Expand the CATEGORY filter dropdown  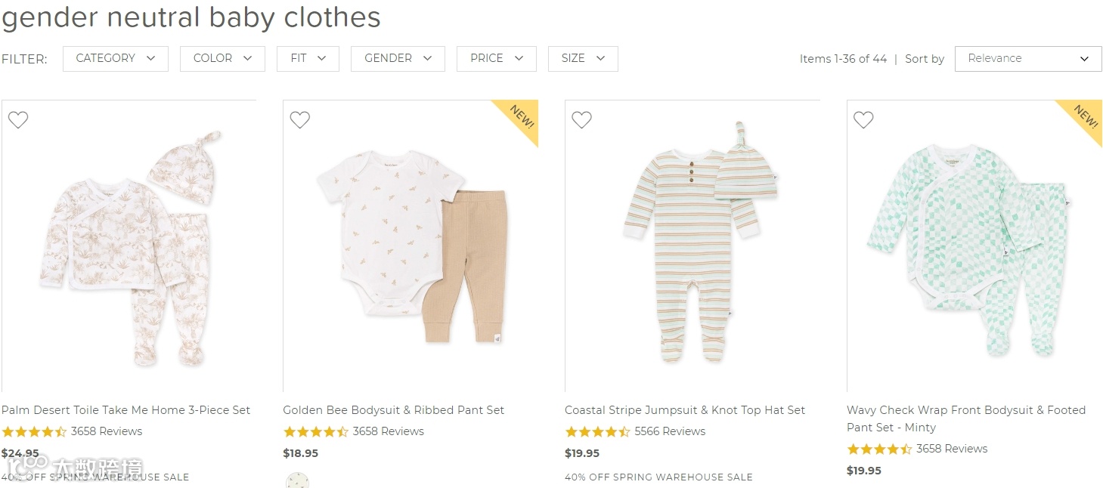[116, 59]
